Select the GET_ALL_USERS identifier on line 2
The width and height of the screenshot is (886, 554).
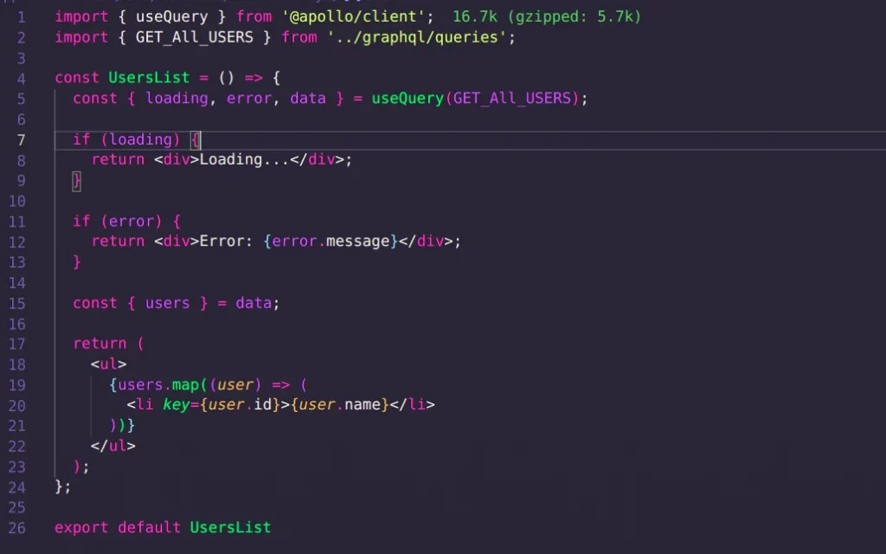pos(195,36)
